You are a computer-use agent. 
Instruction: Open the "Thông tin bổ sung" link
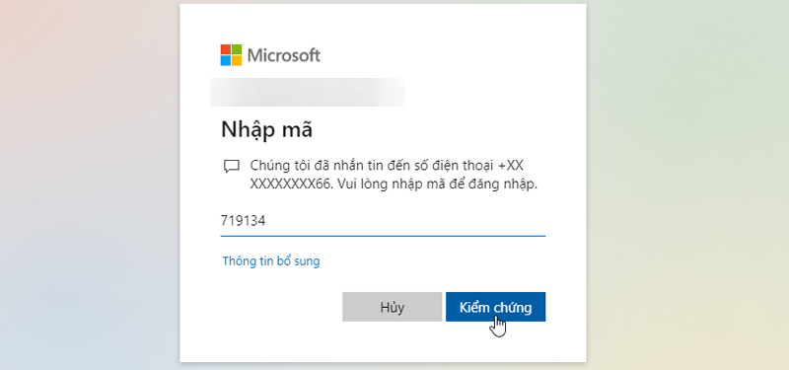(271, 261)
